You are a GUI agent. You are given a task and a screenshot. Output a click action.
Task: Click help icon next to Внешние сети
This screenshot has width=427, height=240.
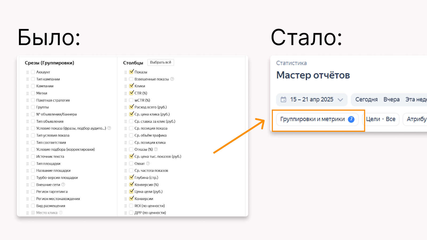63,185
